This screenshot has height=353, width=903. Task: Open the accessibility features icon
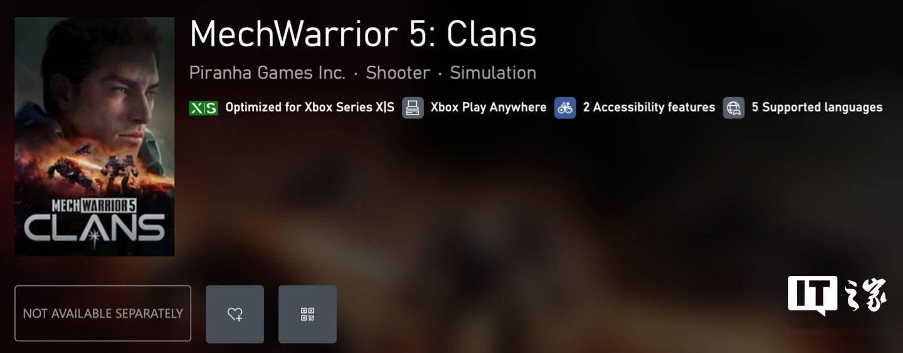coord(565,108)
